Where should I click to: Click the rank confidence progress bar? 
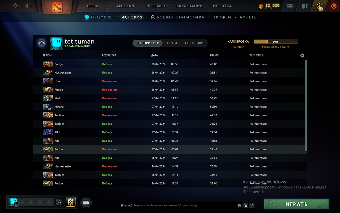276,42
